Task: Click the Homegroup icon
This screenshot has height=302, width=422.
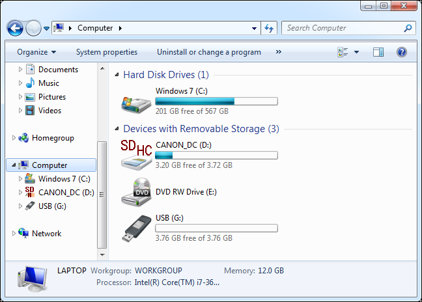Action: pos(23,138)
